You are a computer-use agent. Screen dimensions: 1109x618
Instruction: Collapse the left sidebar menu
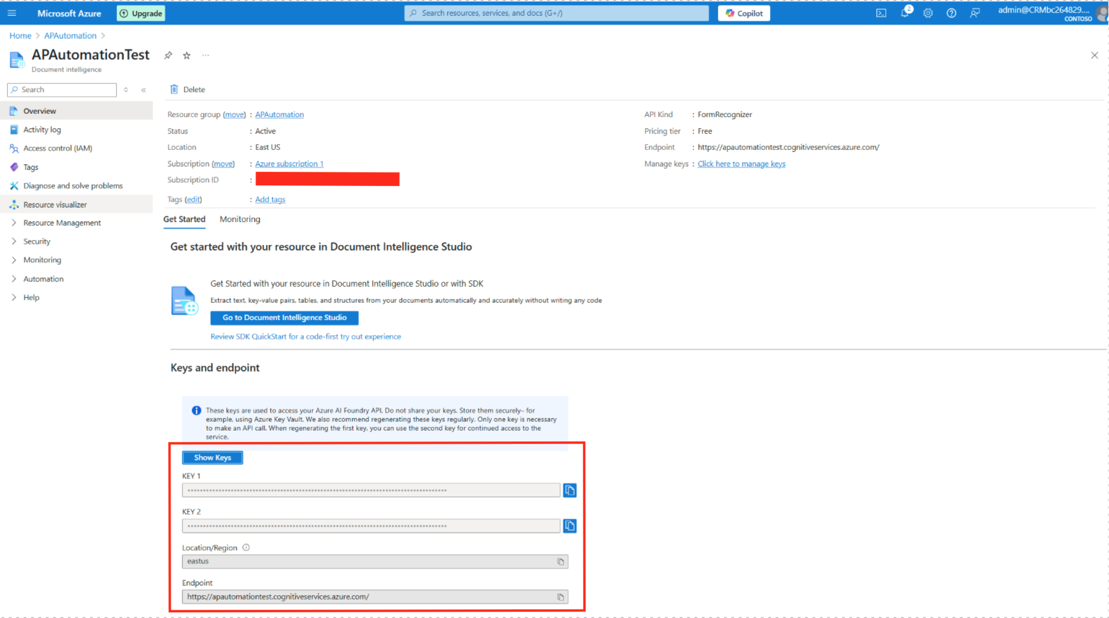[144, 90]
